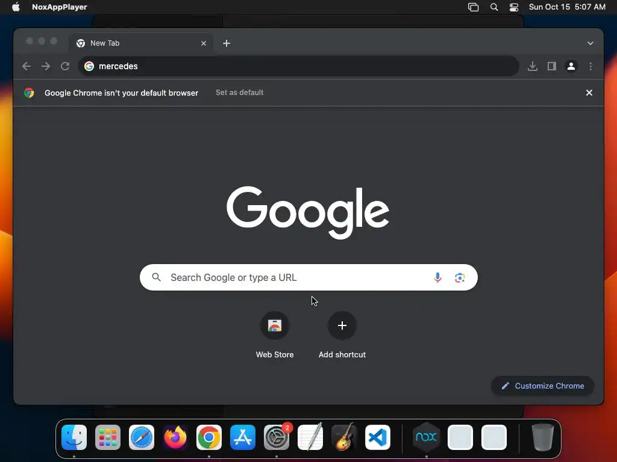The height and width of the screenshot is (462, 617).
Task: Reload the current page
Action: [65, 66]
